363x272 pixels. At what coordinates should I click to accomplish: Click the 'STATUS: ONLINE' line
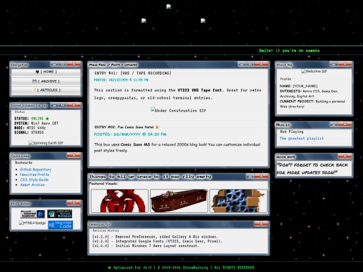pyautogui.click(x=32, y=119)
